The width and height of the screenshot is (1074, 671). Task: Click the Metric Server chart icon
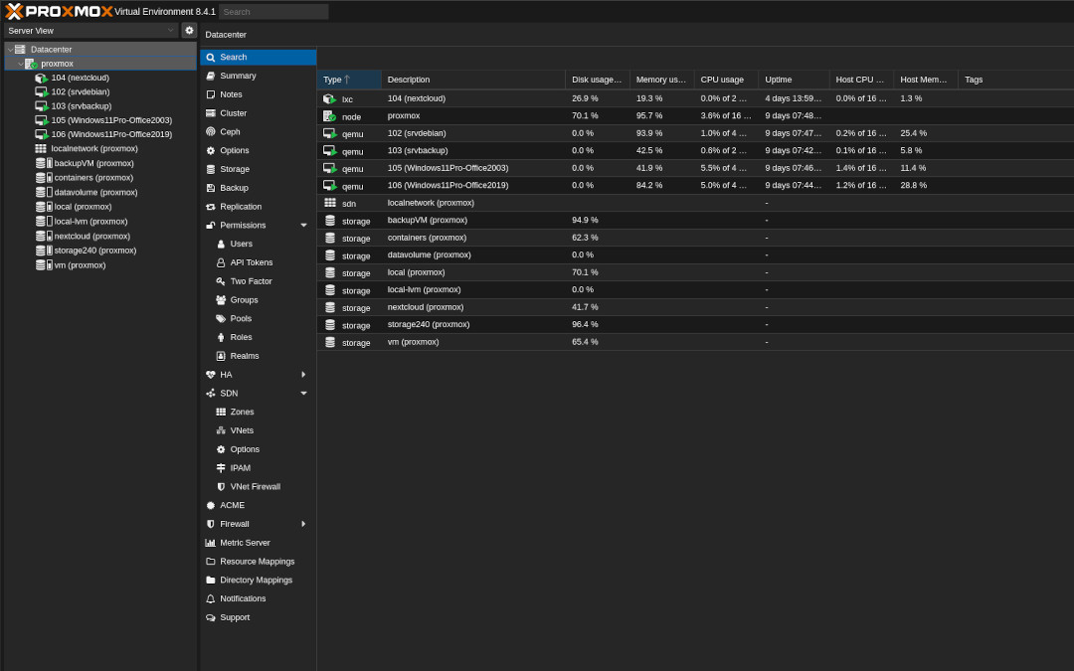coord(210,543)
